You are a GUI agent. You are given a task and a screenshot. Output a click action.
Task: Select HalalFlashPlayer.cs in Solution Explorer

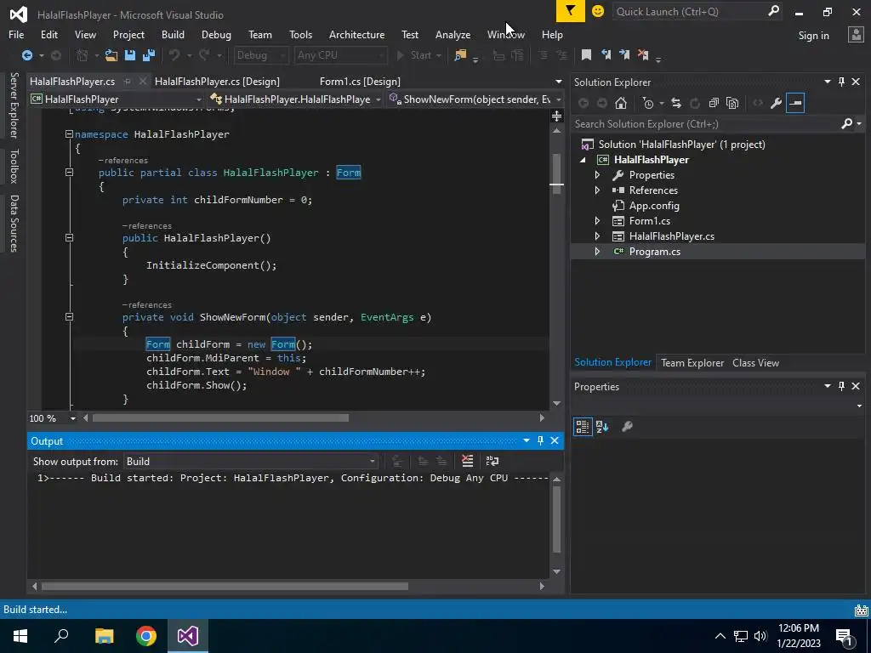(x=671, y=236)
